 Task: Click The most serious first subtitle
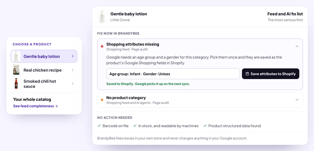[x=285, y=20]
